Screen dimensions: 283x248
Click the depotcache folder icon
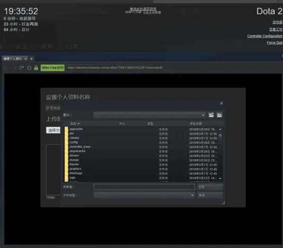point(66,151)
